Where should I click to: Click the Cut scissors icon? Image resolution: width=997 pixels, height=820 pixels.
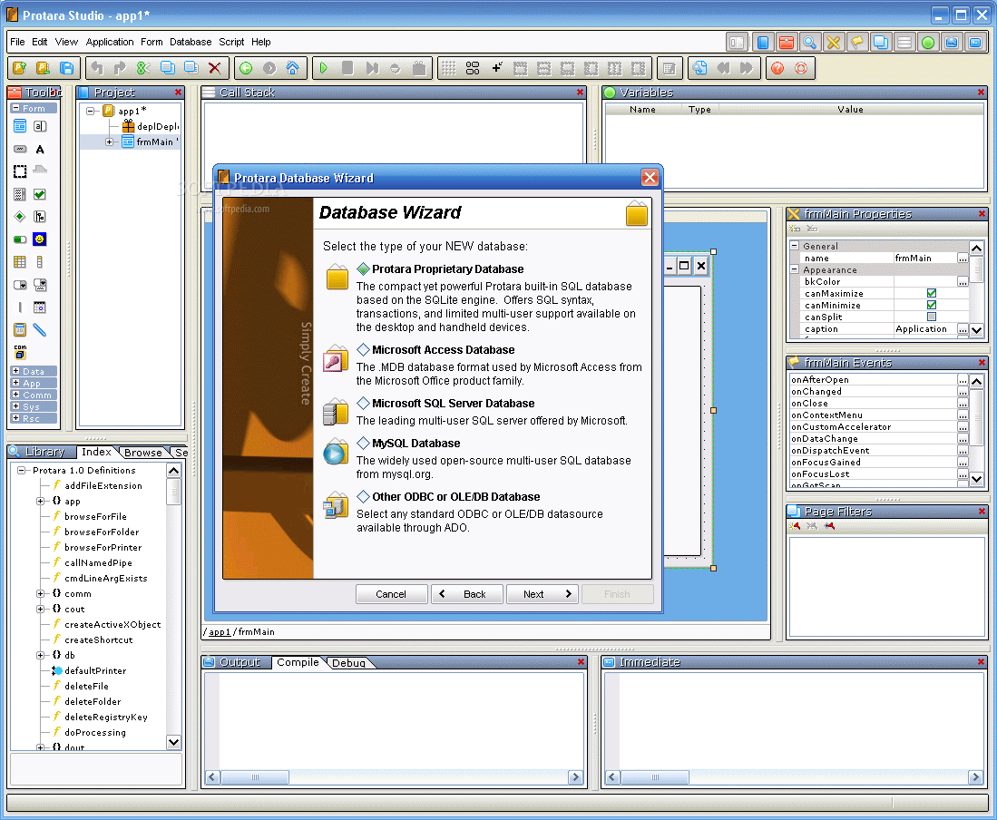143,68
